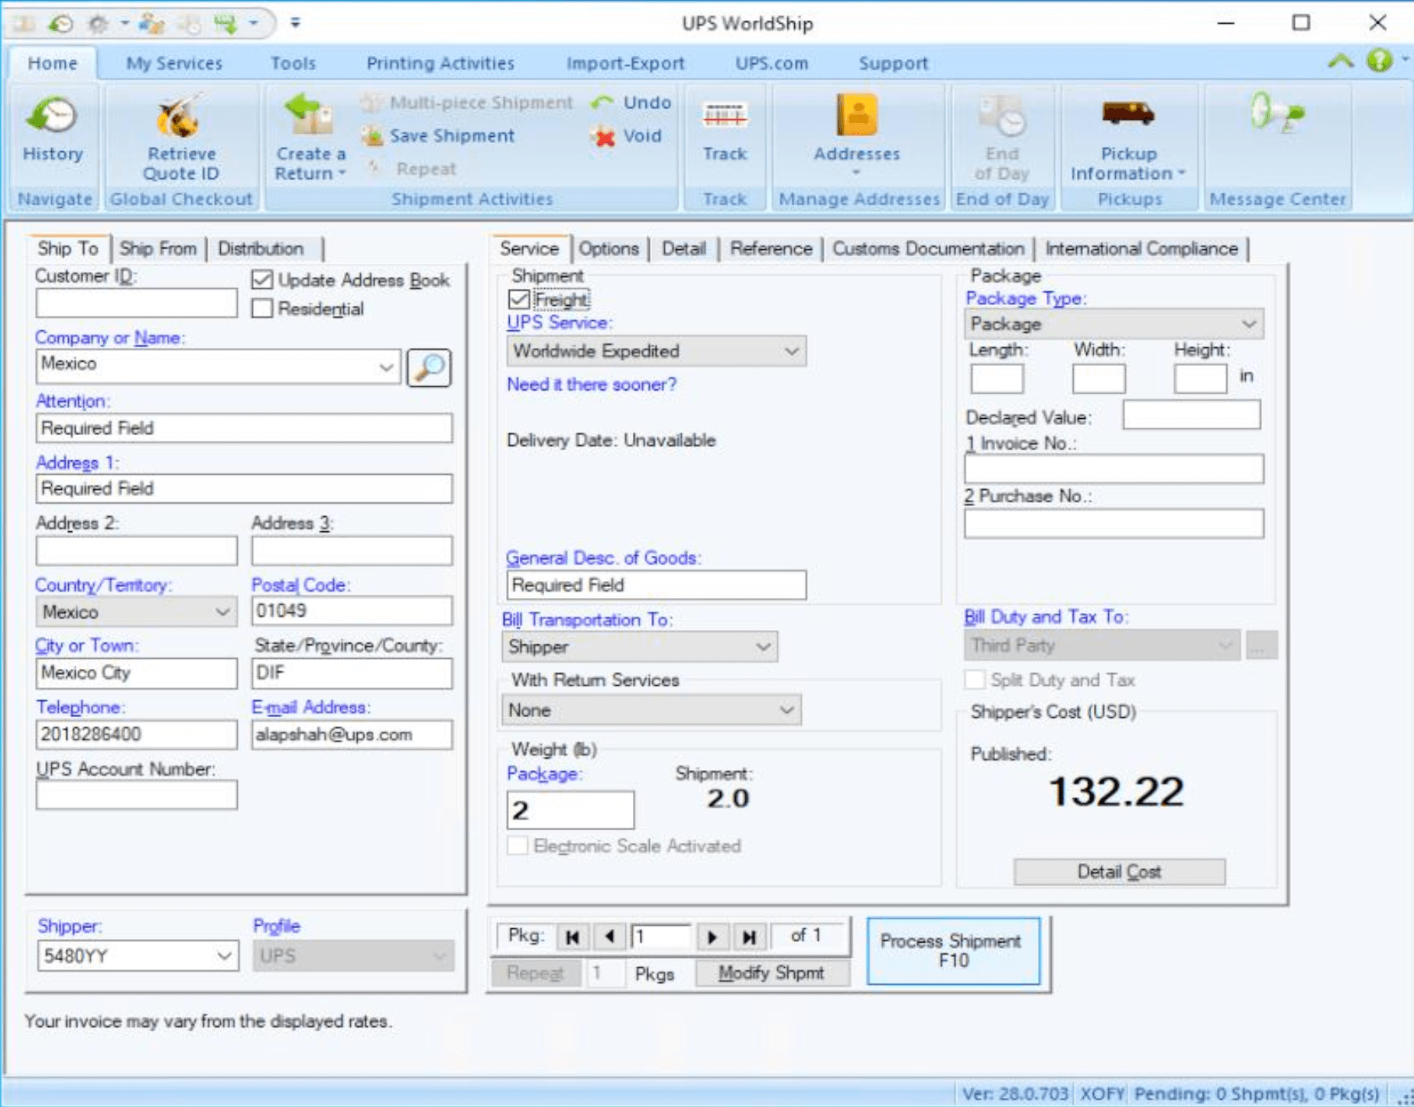Open the Printing Activities ribbon tab
Image resolution: width=1414 pixels, height=1107 pixels.
[x=440, y=63]
